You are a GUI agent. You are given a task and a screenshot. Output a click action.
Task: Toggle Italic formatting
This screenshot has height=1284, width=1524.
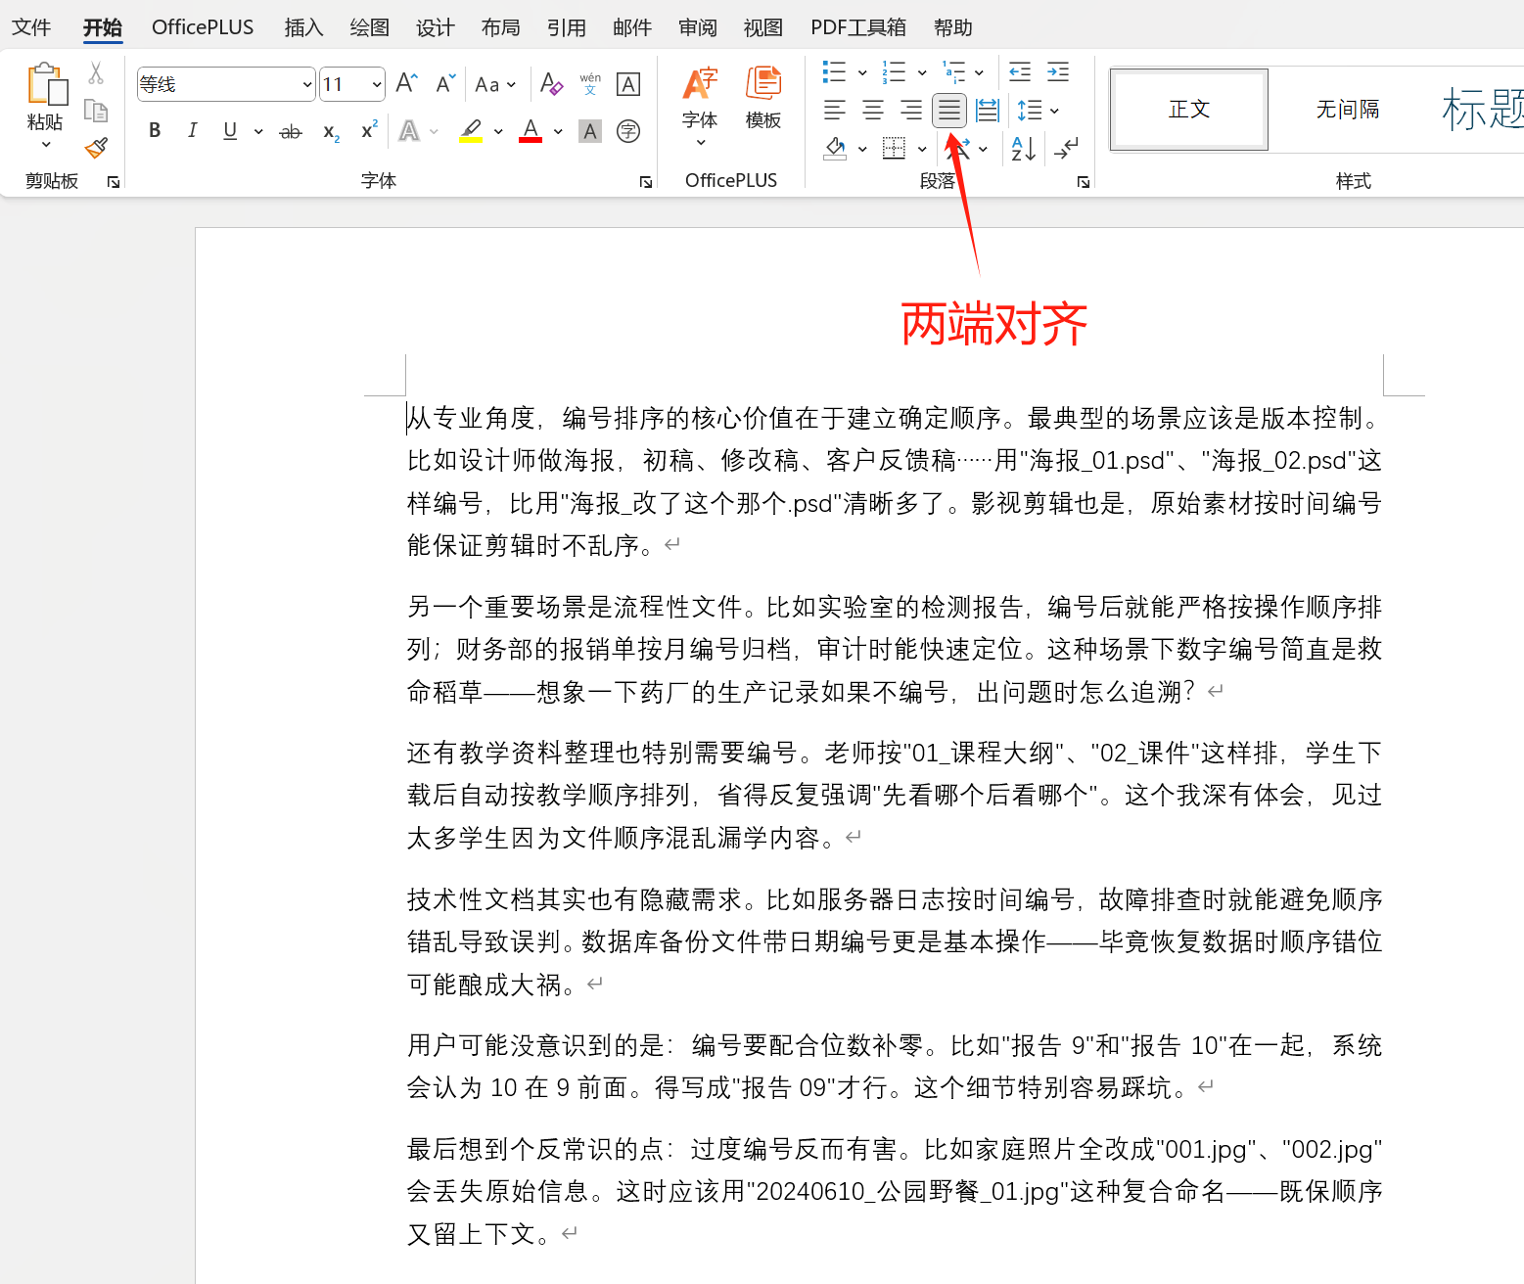coord(192,130)
